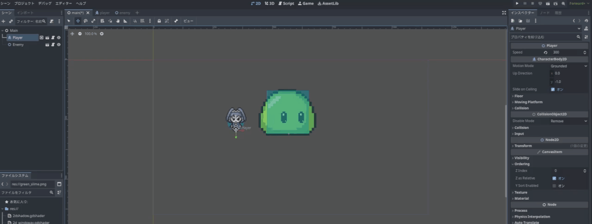Load resource with Inspector folder icon
592x224 pixels.
coord(520,21)
